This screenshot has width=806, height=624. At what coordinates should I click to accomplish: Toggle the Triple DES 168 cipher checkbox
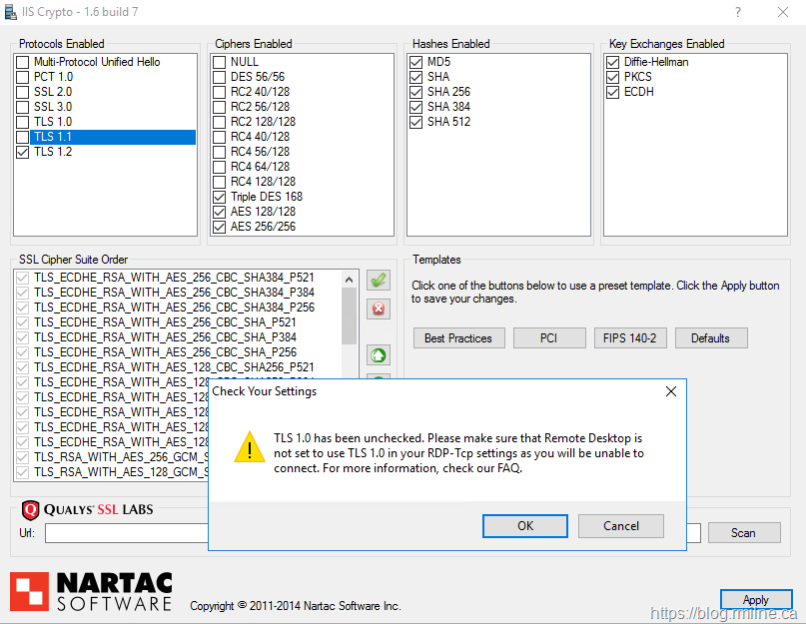(x=221, y=197)
